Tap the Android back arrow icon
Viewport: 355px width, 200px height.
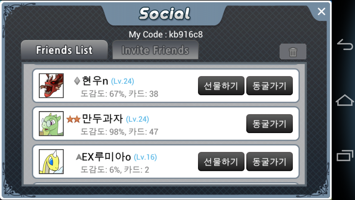(345, 44)
